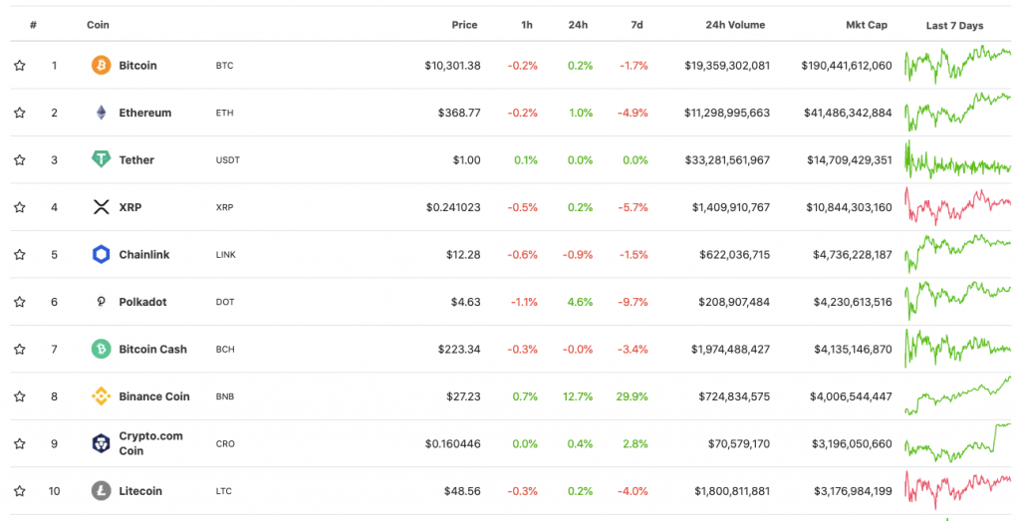Open the Tether 7-day sparkline chart
Screen dimensions: 1020x521
957,160
